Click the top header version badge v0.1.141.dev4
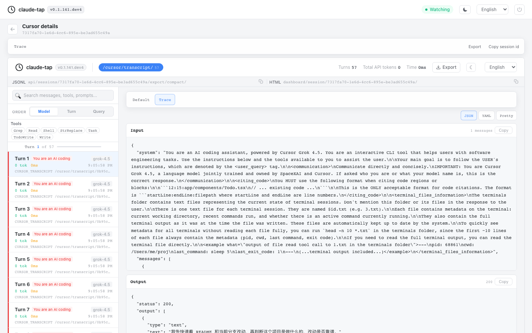The image size is (532, 333). click(x=66, y=10)
